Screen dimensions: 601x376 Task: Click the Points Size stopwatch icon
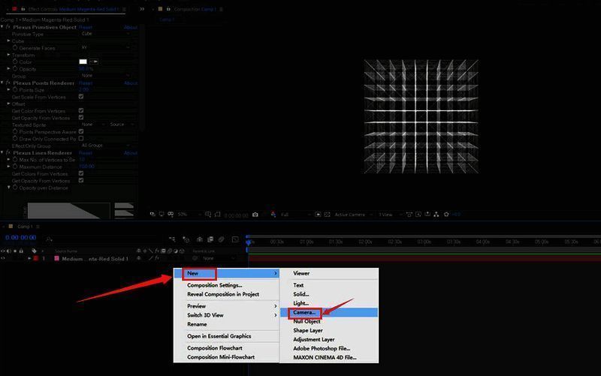tap(15, 90)
